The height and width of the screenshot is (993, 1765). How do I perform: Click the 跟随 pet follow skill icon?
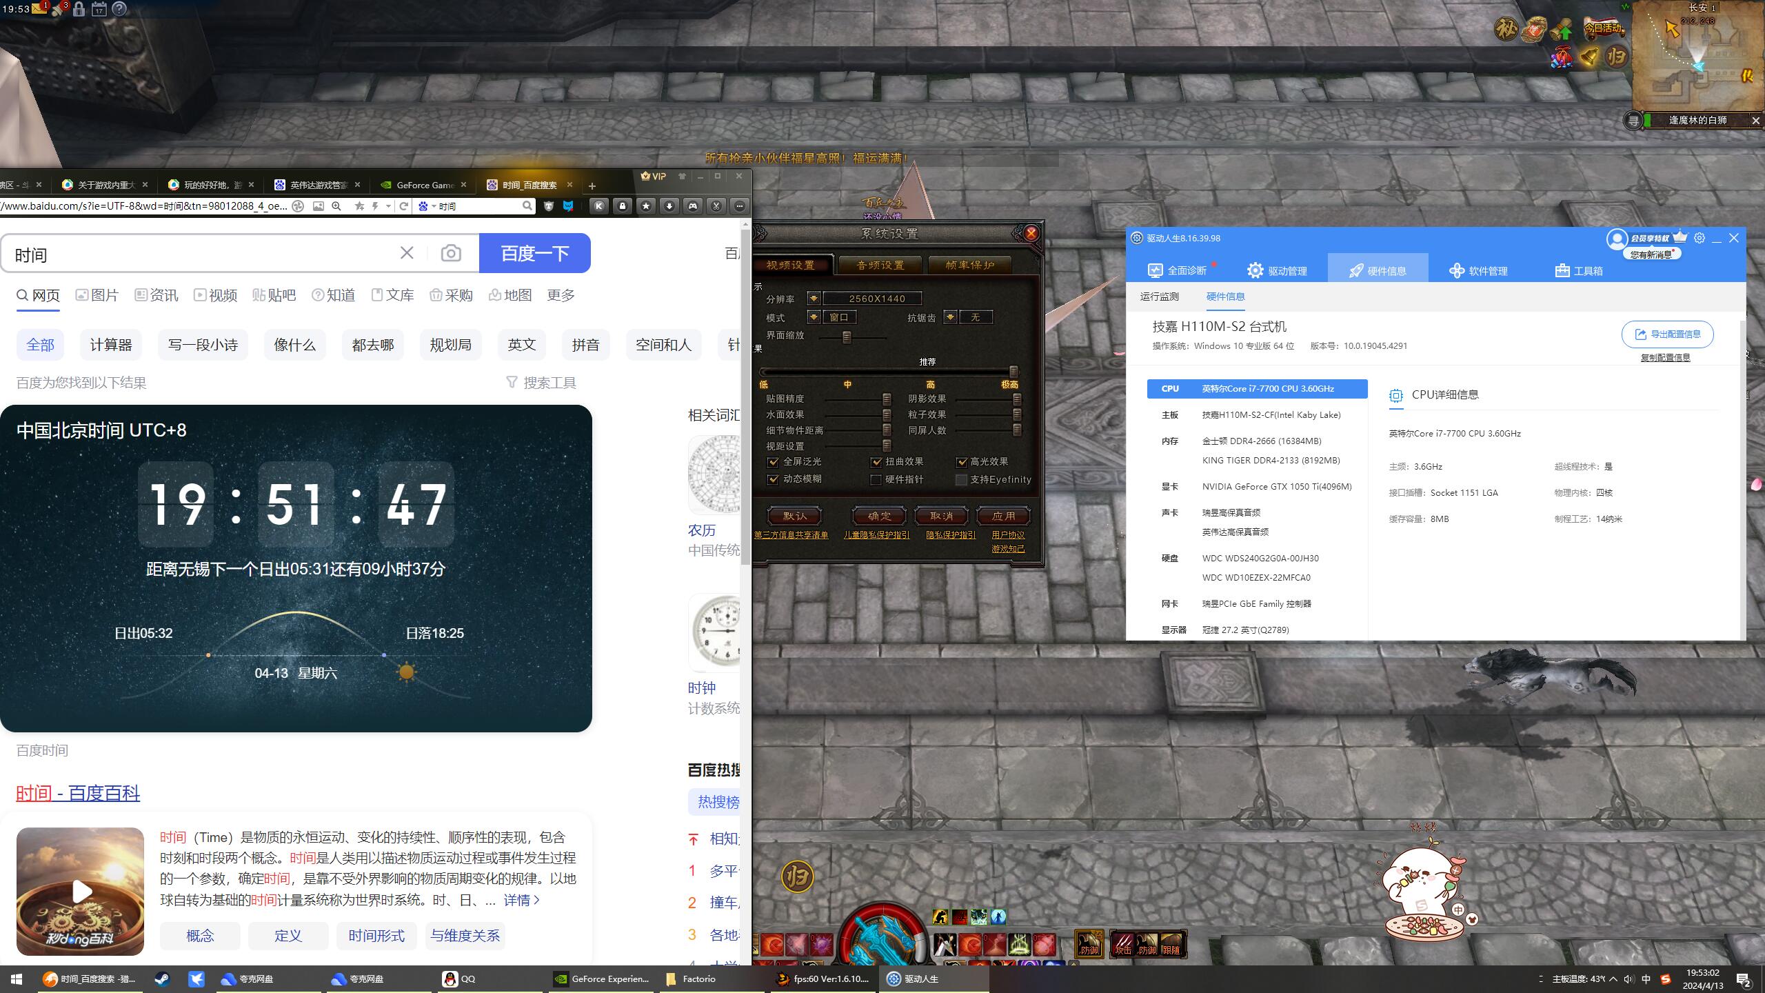click(1171, 944)
